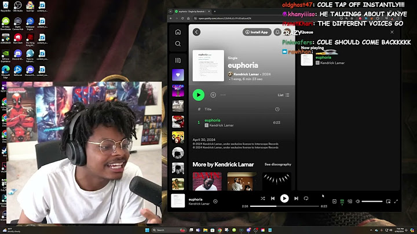417x234 pixels.
Task: Select euphoria in Now playing queue
Action: point(323,57)
